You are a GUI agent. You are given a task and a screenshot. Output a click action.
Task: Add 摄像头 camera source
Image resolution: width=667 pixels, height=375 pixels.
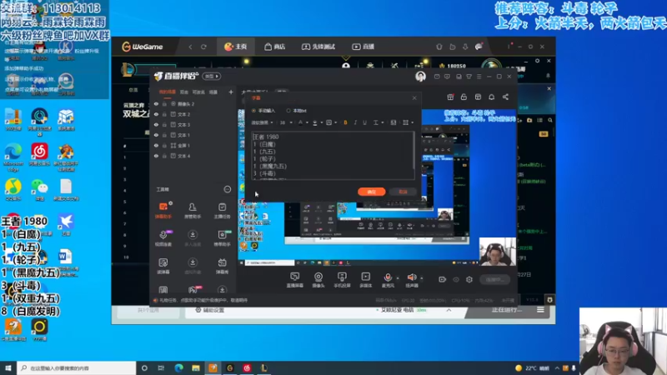[318, 280]
